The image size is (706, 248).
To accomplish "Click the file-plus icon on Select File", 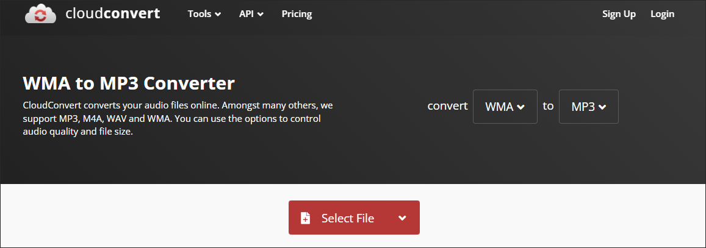I will [x=306, y=218].
